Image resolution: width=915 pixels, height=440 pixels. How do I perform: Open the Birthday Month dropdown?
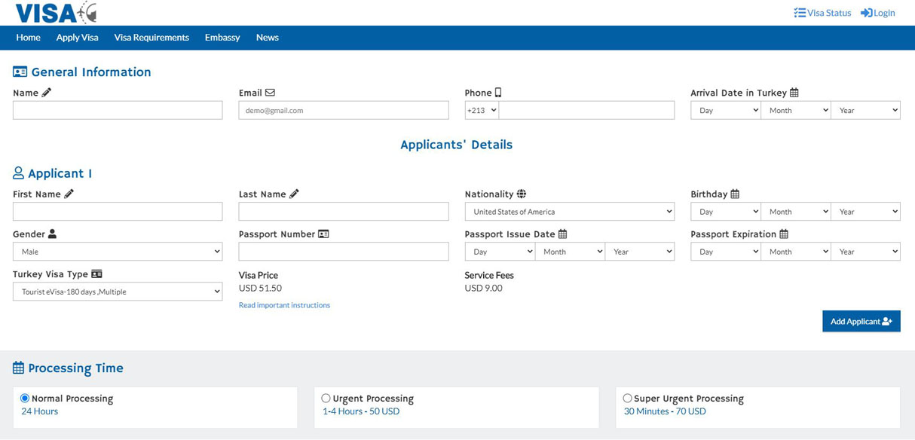(x=796, y=212)
